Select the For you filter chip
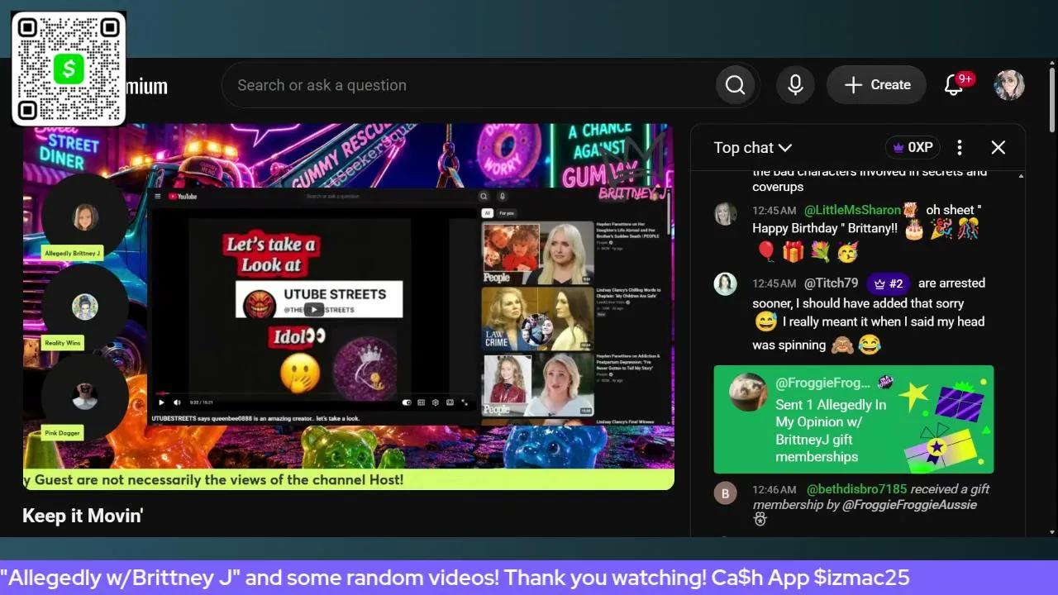The width and height of the screenshot is (1058, 595). click(x=507, y=213)
